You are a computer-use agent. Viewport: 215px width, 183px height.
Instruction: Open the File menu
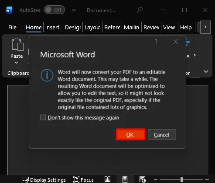coord(12,27)
